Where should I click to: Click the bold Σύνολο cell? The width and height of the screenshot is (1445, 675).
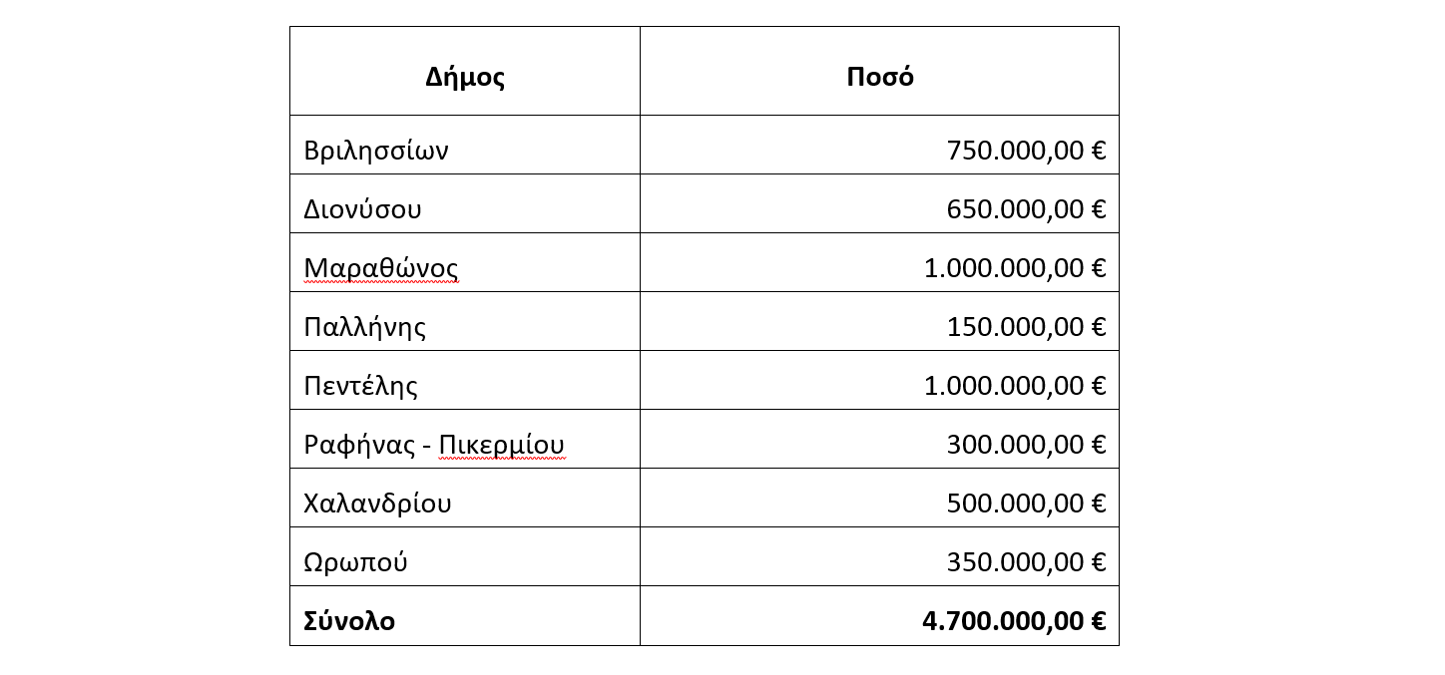[x=465, y=615]
